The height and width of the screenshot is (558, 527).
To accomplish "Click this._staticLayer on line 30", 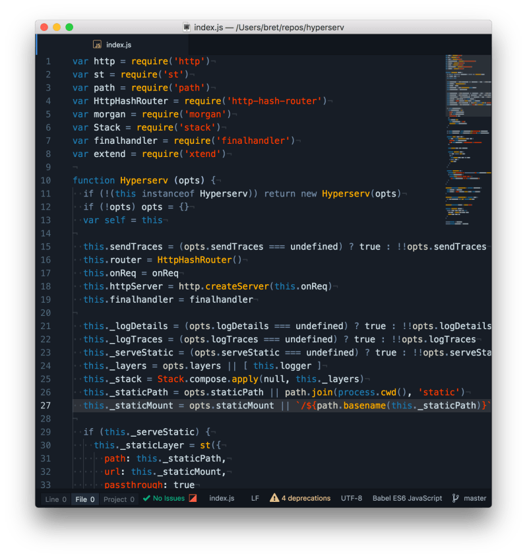I will pyautogui.click(x=139, y=446).
